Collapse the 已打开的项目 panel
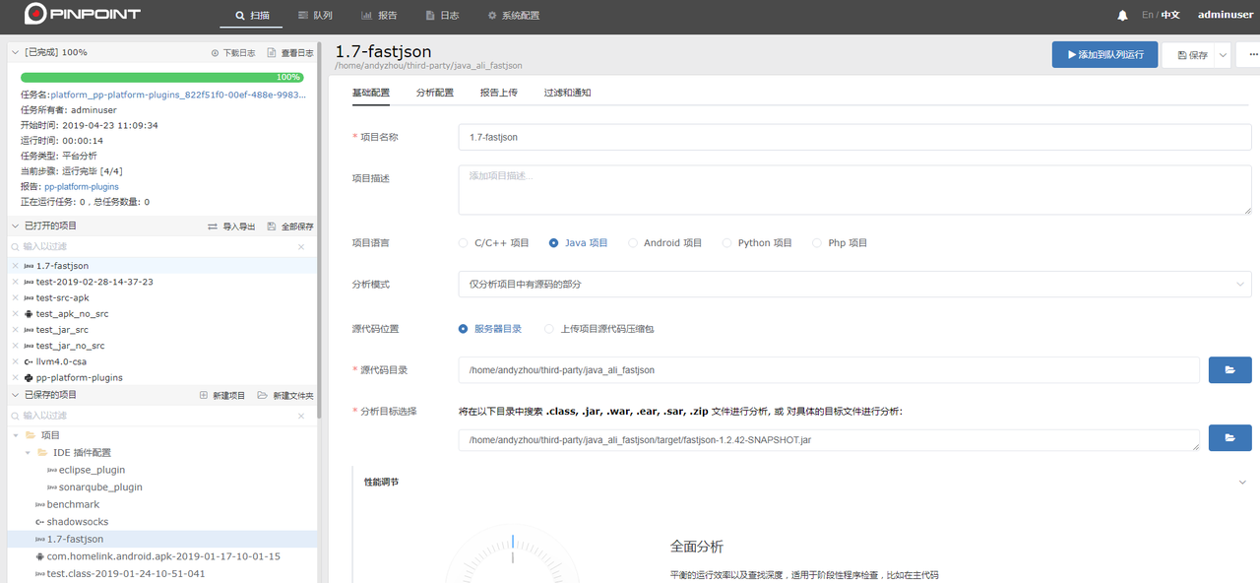The image size is (1260, 583). pyautogui.click(x=15, y=227)
